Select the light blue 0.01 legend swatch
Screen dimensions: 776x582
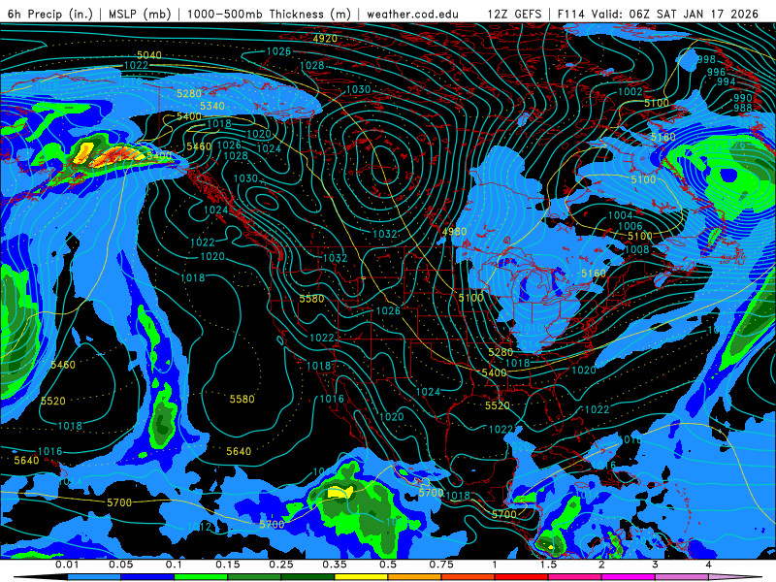click(93, 577)
